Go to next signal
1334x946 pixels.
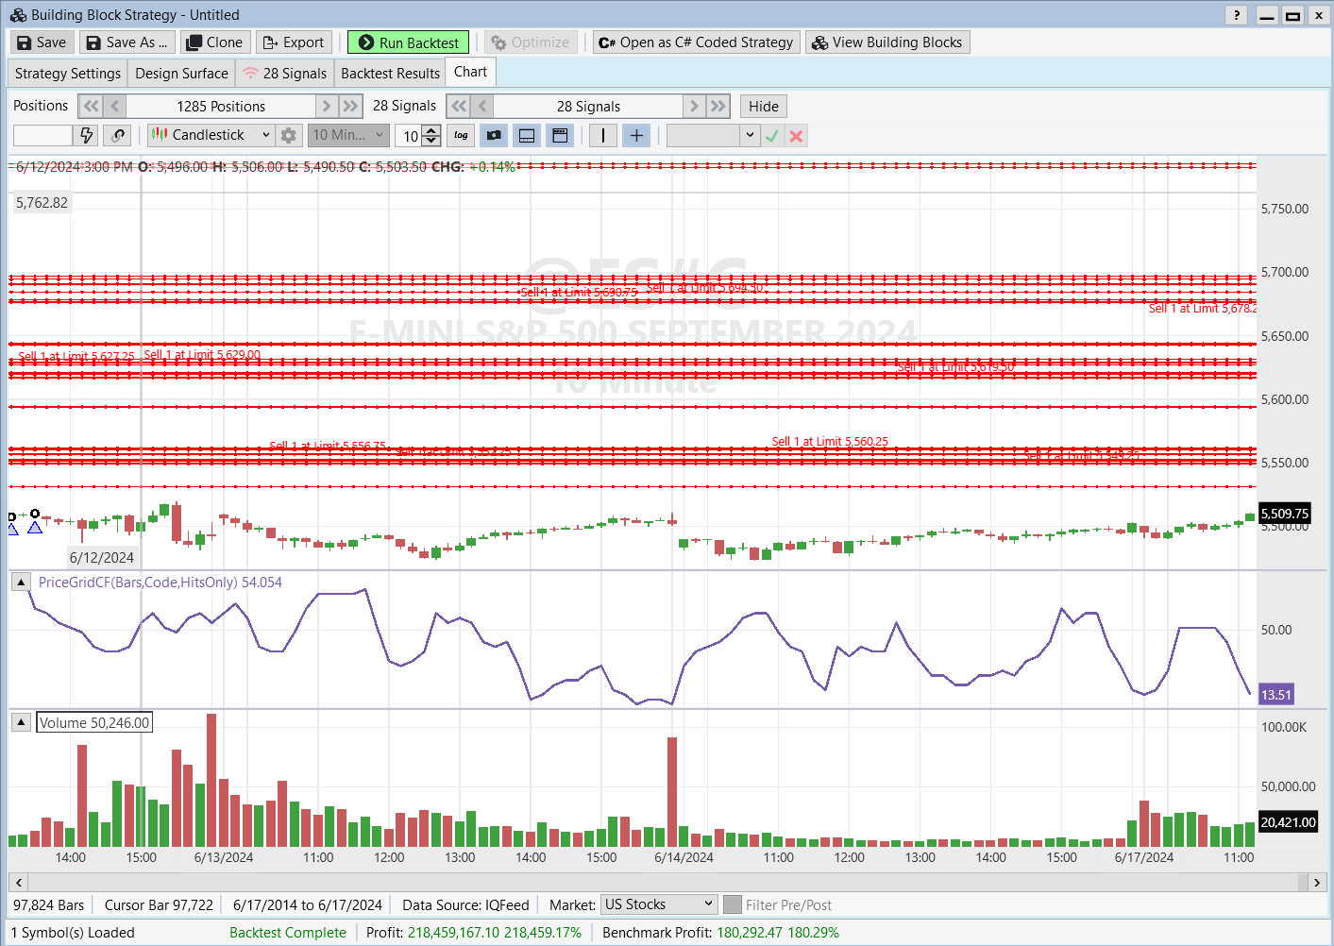point(695,107)
